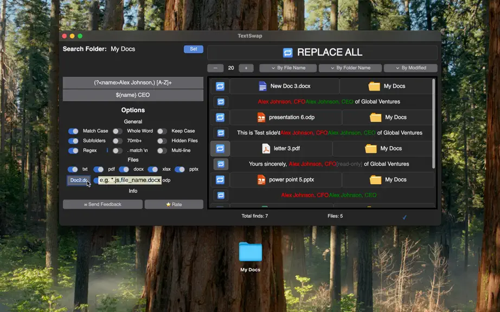500x312 pixels.
Task: Decrease result count with minus button
Action: (215, 68)
